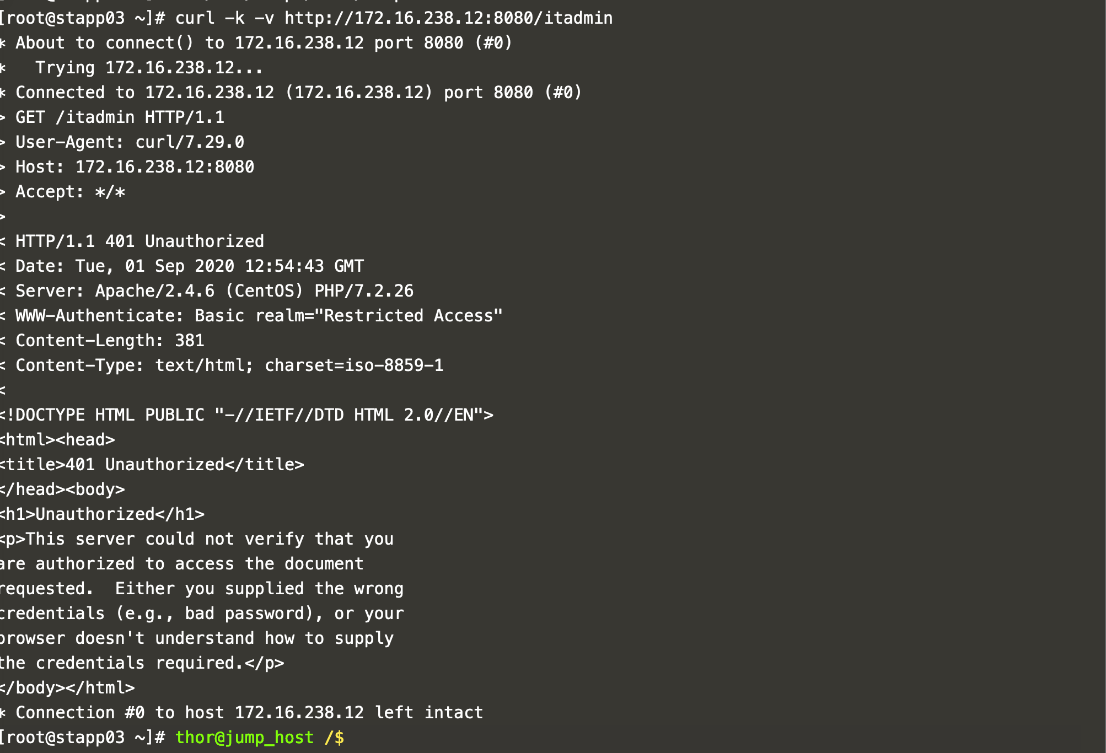Click the Date response header line
Screen dimensions: 1106x753
[189, 266]
